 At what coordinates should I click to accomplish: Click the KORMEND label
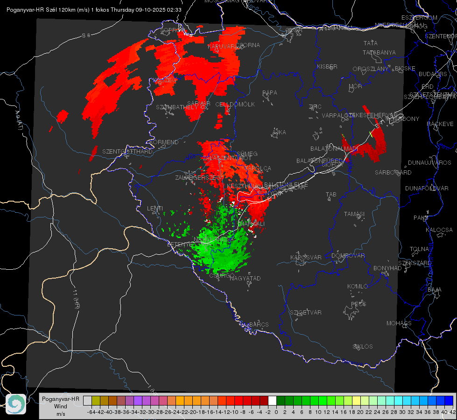164,142
